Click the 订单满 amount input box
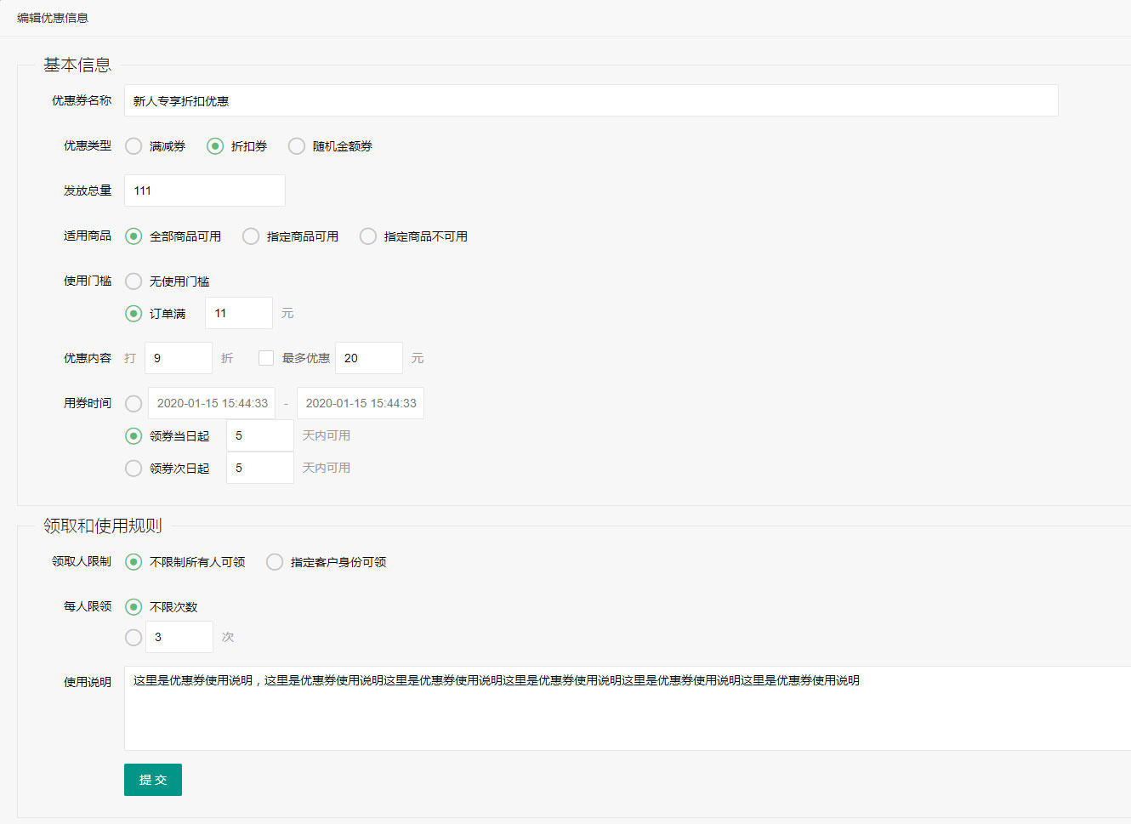The width and height of the screenshot is (1131, 824). pyautogui.click(x=239, y=313)
